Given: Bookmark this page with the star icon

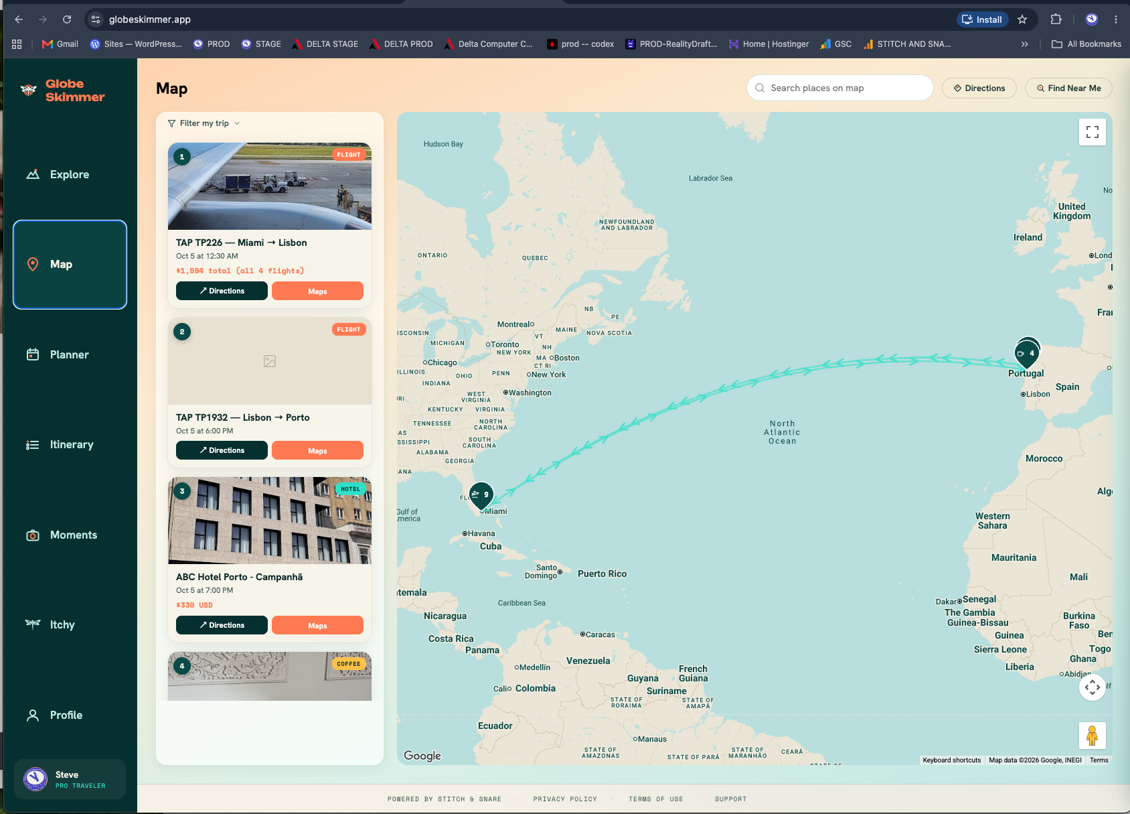Looking at the screenshot, I should [x=1022, y=19].
